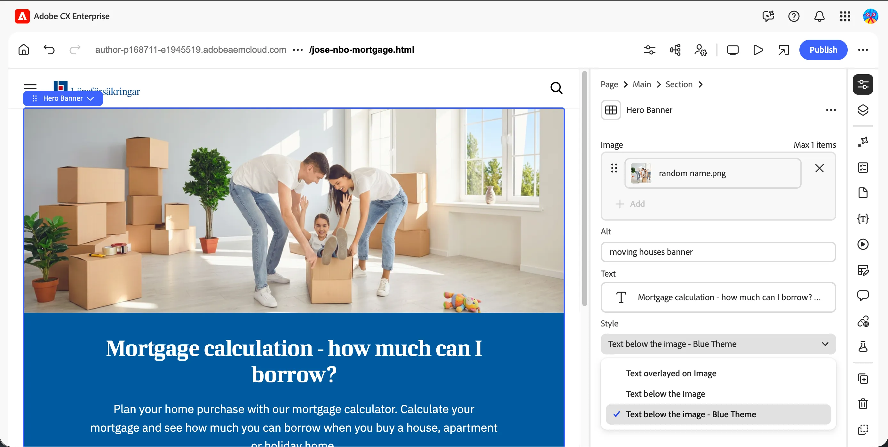Open the Properties rail panel
The height and width of the screenshot is (447, 888).
pos(863,84)
